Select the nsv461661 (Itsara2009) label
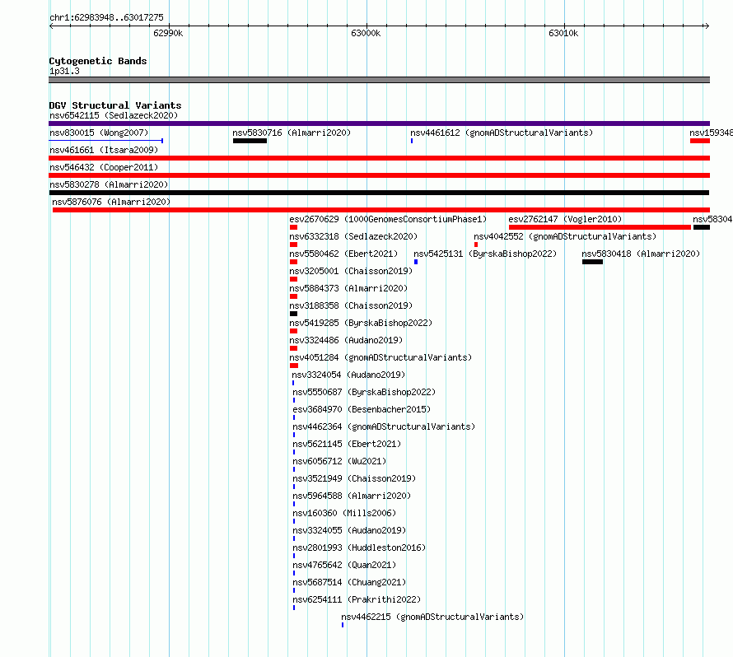This screenshot has height=657, width=733. (104, 150)
